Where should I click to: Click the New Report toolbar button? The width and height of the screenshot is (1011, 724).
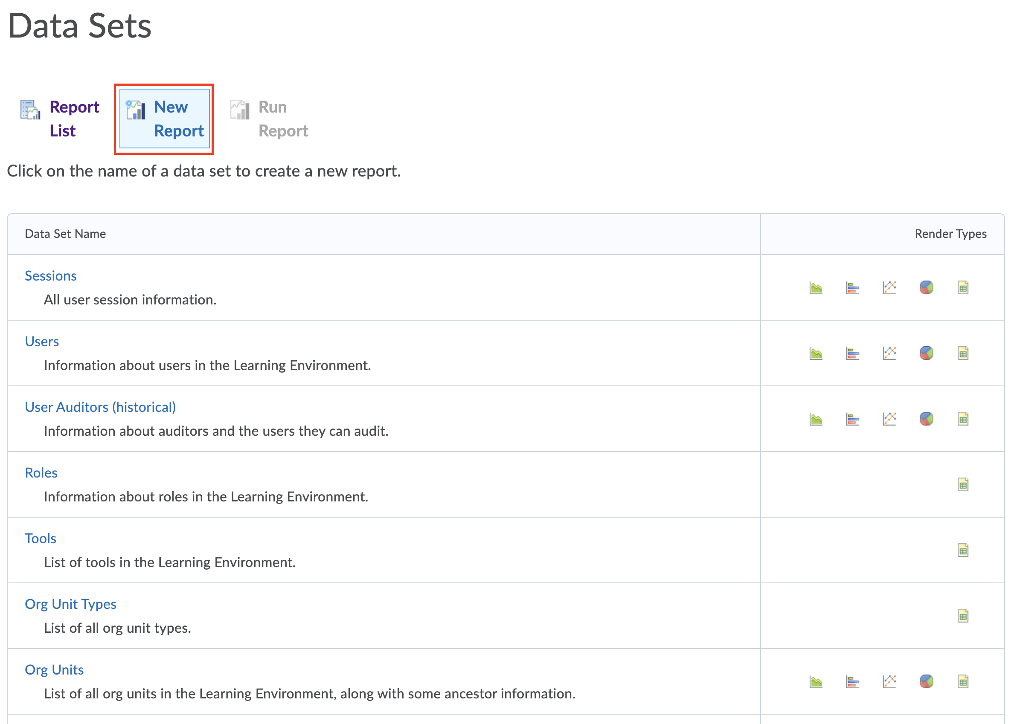(x=164, y=119)
